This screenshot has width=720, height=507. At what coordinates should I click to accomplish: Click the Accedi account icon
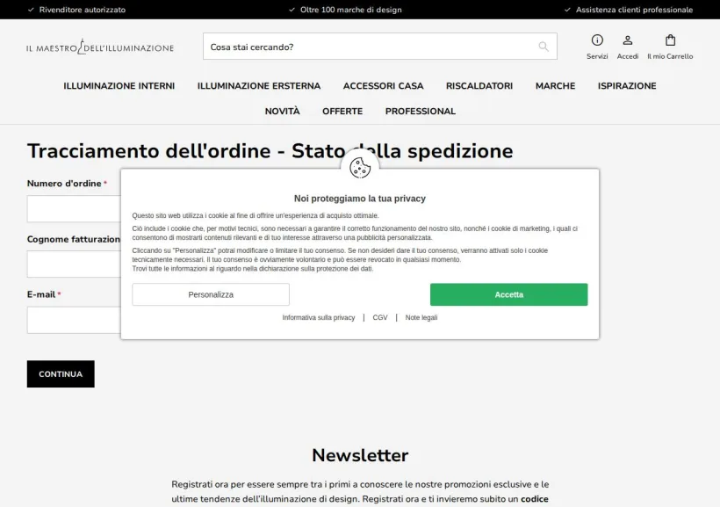tap(627, 40)
